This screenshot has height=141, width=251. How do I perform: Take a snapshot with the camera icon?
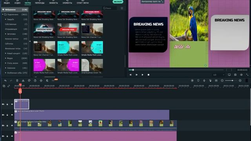click(x=235, y=75)
